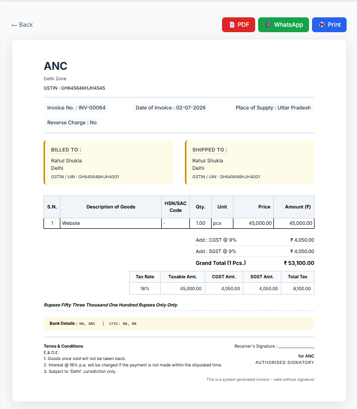Click the IFSC: NA, NA text
This screenshot has height=409, width=357.
[x=123, y=324]
